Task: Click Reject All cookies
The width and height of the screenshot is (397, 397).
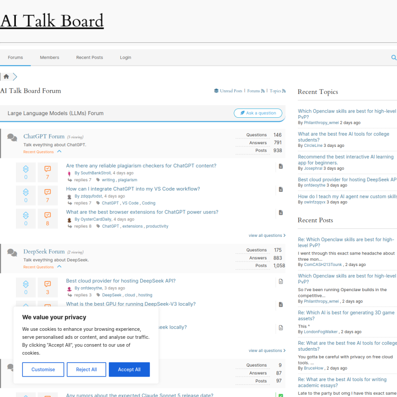Action: [86, 369]
